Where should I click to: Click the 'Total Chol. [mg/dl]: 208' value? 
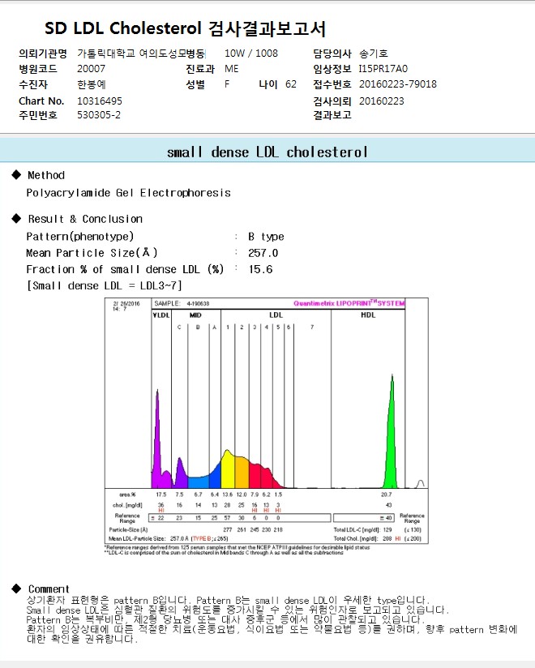(x=362, y=538)
